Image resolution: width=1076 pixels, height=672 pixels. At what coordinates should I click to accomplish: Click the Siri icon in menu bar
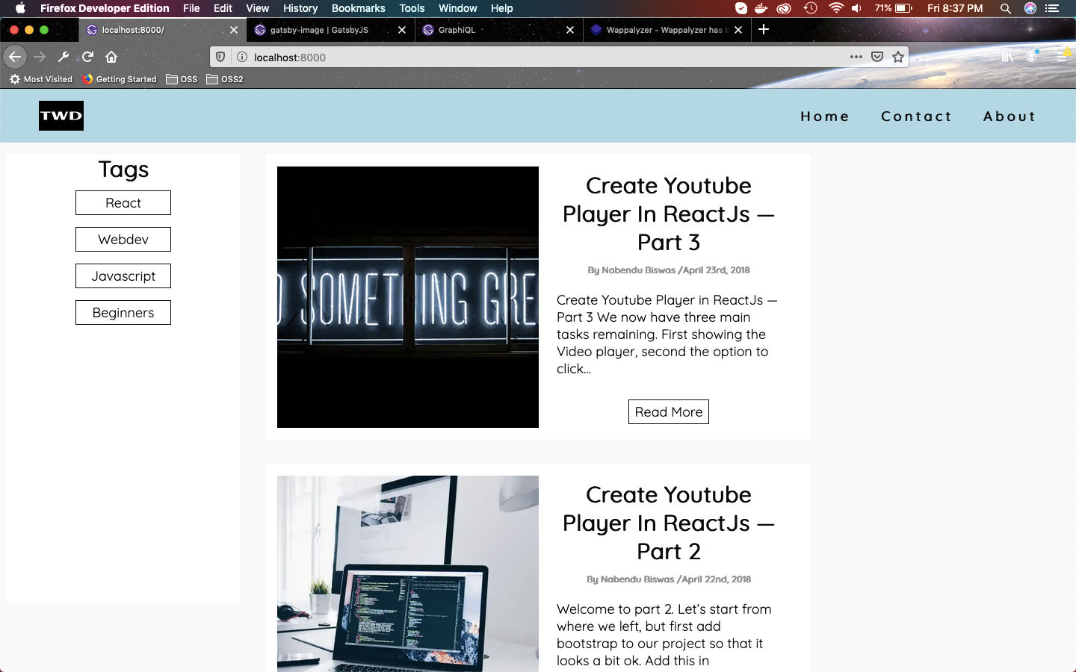coord(1030,8)
